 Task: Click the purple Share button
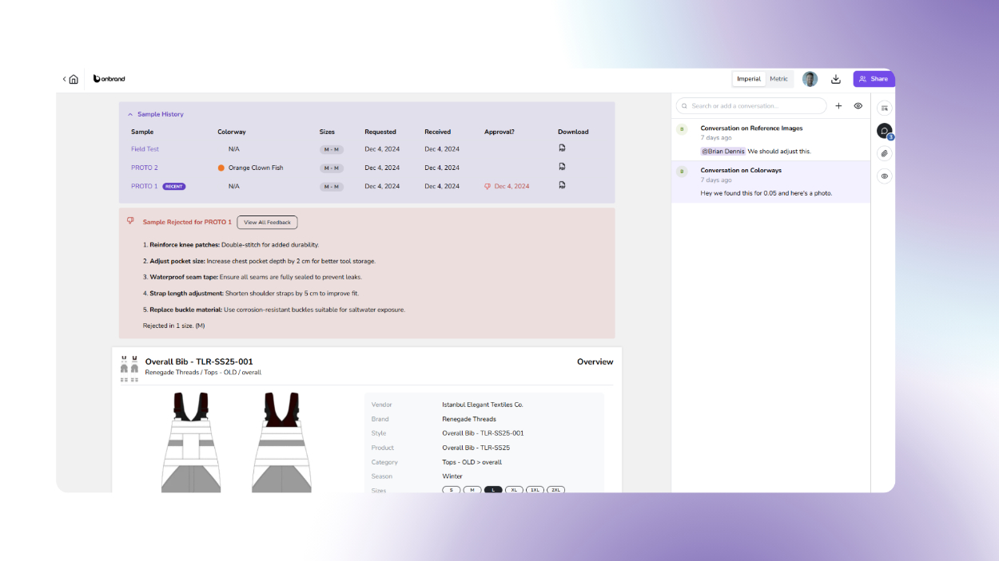point(873,79)
